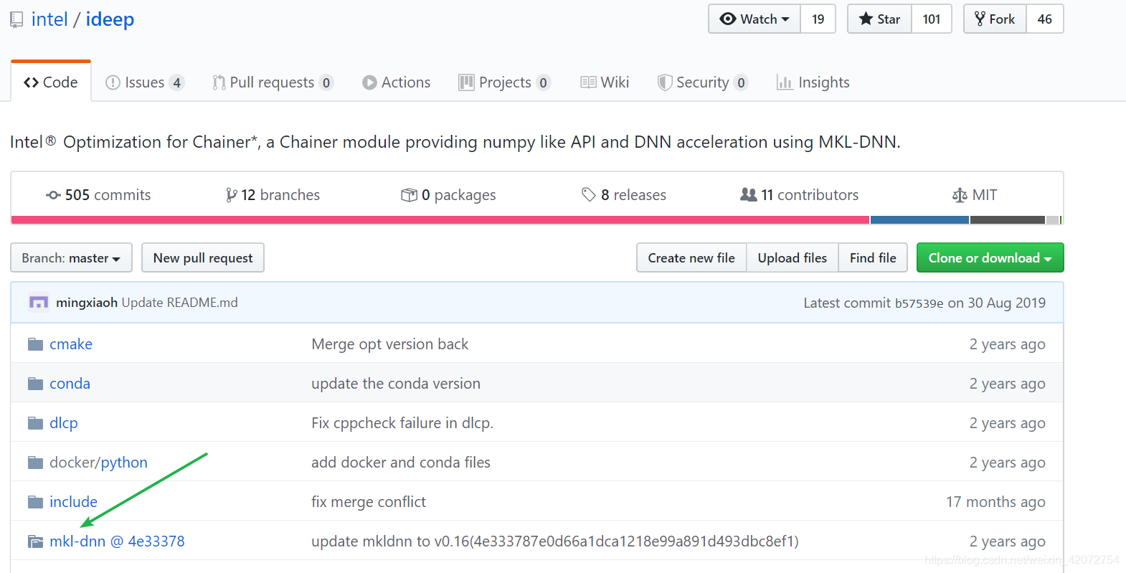Click the commits history icon

pos(53,195)
